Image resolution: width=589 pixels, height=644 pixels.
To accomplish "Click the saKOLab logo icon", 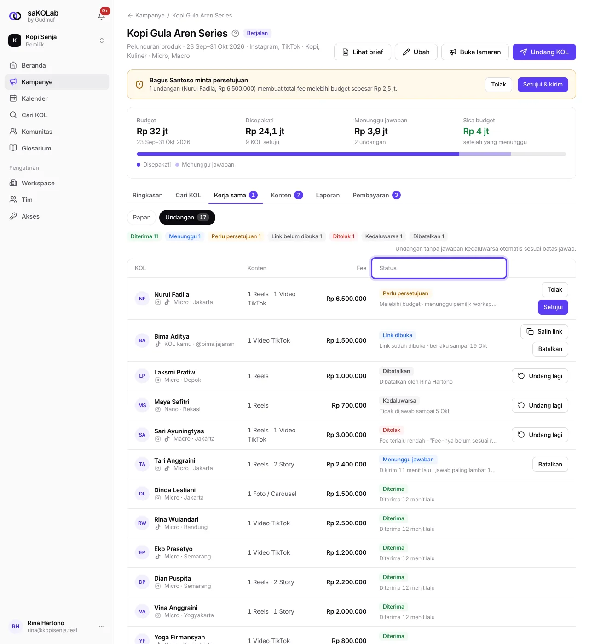I will click(15, 16).
